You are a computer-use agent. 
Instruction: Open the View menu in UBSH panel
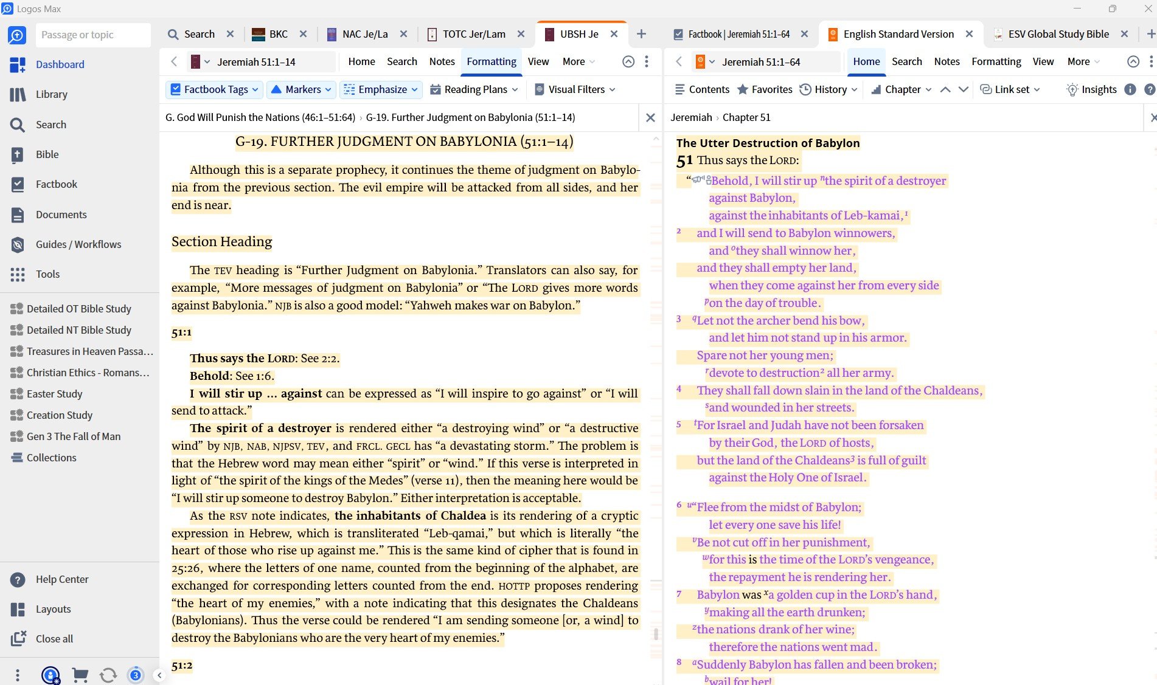point(538,61)
